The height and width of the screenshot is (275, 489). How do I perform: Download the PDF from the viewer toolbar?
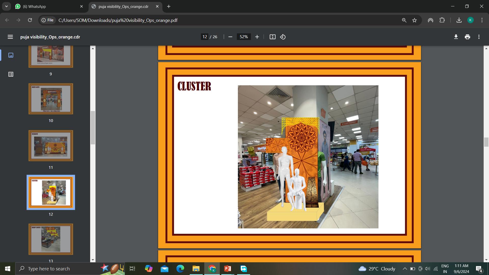(x=456, y=37)
